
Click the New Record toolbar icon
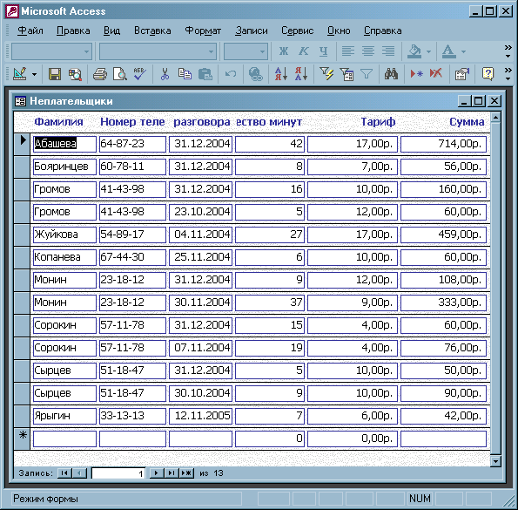416,74
